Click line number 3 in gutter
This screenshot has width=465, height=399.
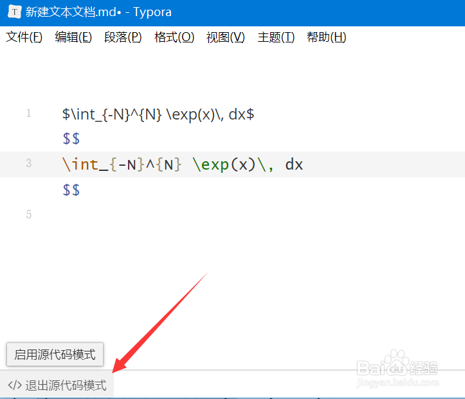pyautogui.click(x=29, y=163)
